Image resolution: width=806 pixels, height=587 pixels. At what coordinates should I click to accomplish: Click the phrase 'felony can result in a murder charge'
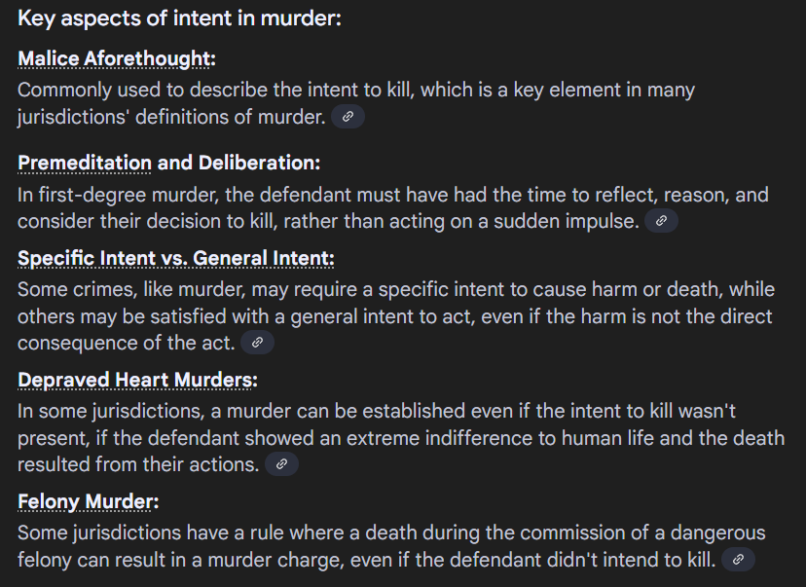[x=180, y=560]
